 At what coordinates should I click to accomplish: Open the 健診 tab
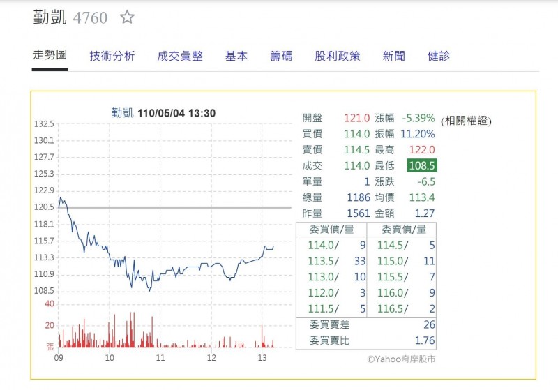pyautogui.click(x=439, y=57)
